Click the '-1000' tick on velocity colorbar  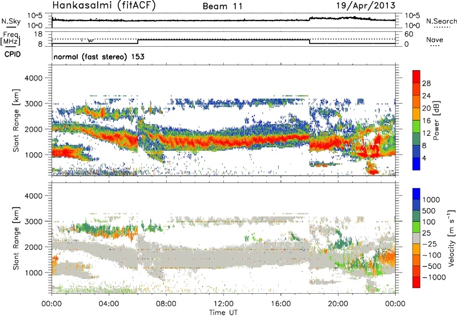[x=434, y=277]
